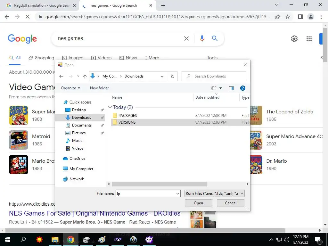Click the right arrow of the file list scrollbar

click(x=248, y=184)
